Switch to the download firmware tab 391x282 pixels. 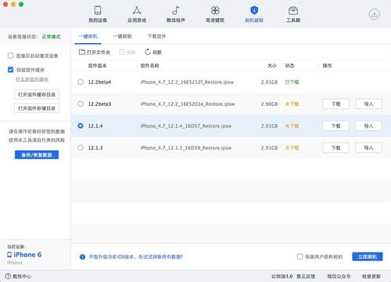click(x=156, y=36)
